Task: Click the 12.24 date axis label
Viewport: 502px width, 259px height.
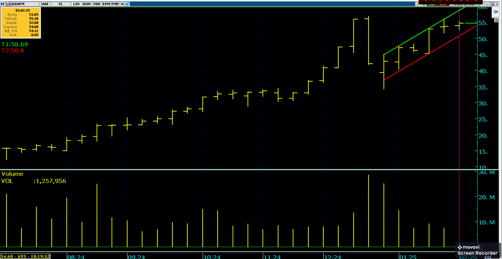Action: pyautogui.click(x=333, y=257)
